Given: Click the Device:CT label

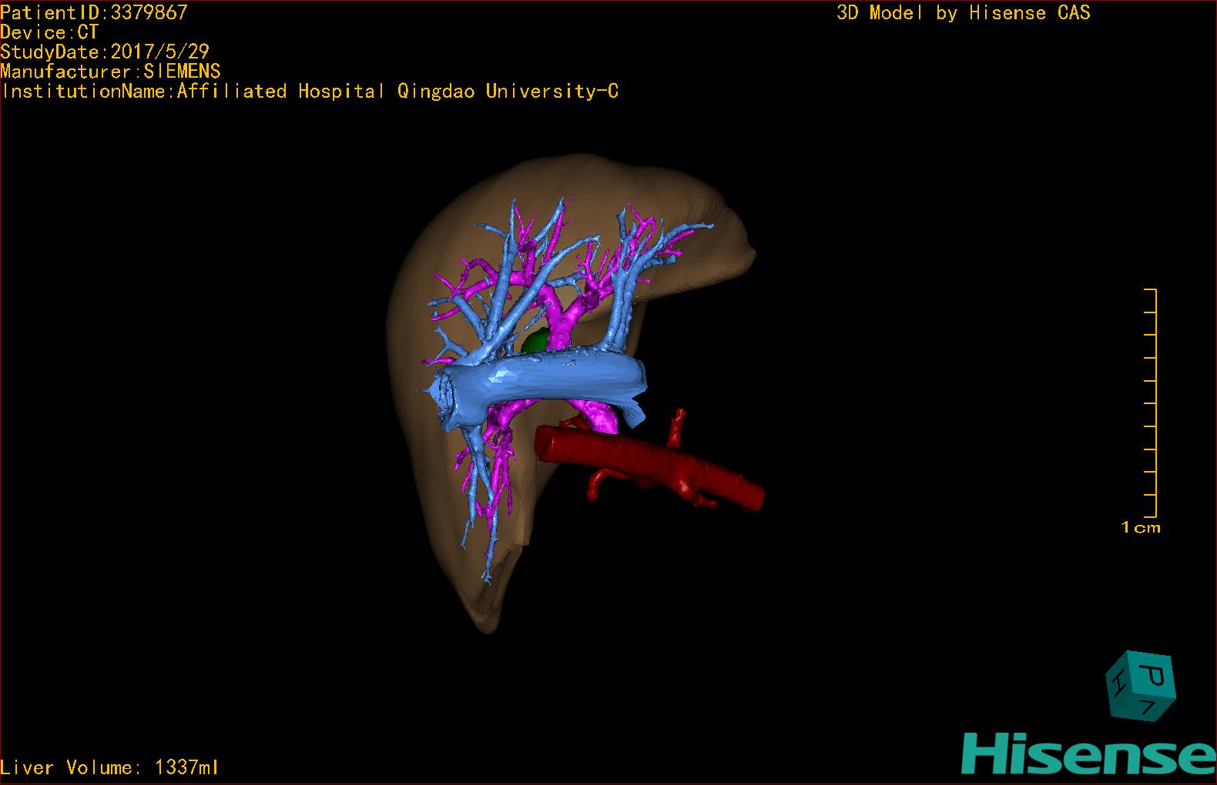Looking at the screenshot, I should (x=49, y=32).
